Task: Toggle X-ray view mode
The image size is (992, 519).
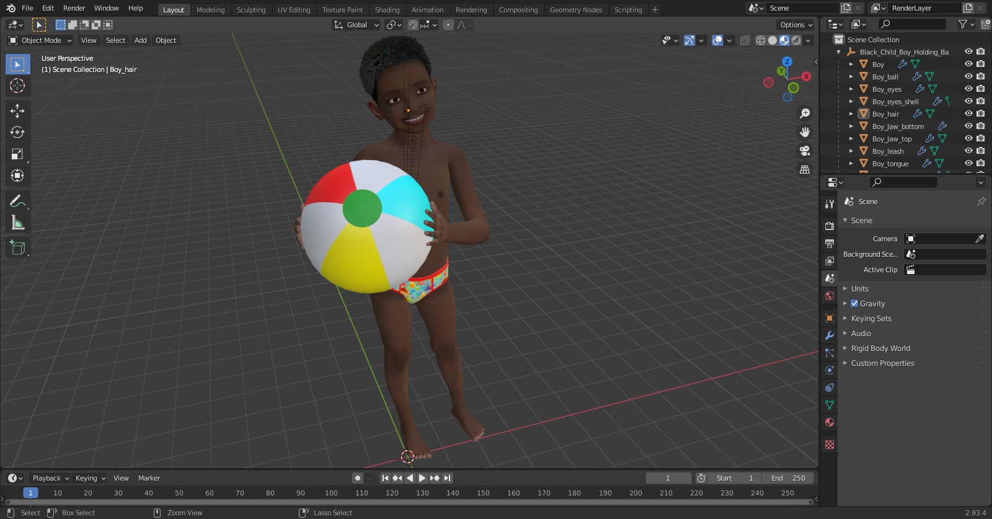Action: click(745, 40)
